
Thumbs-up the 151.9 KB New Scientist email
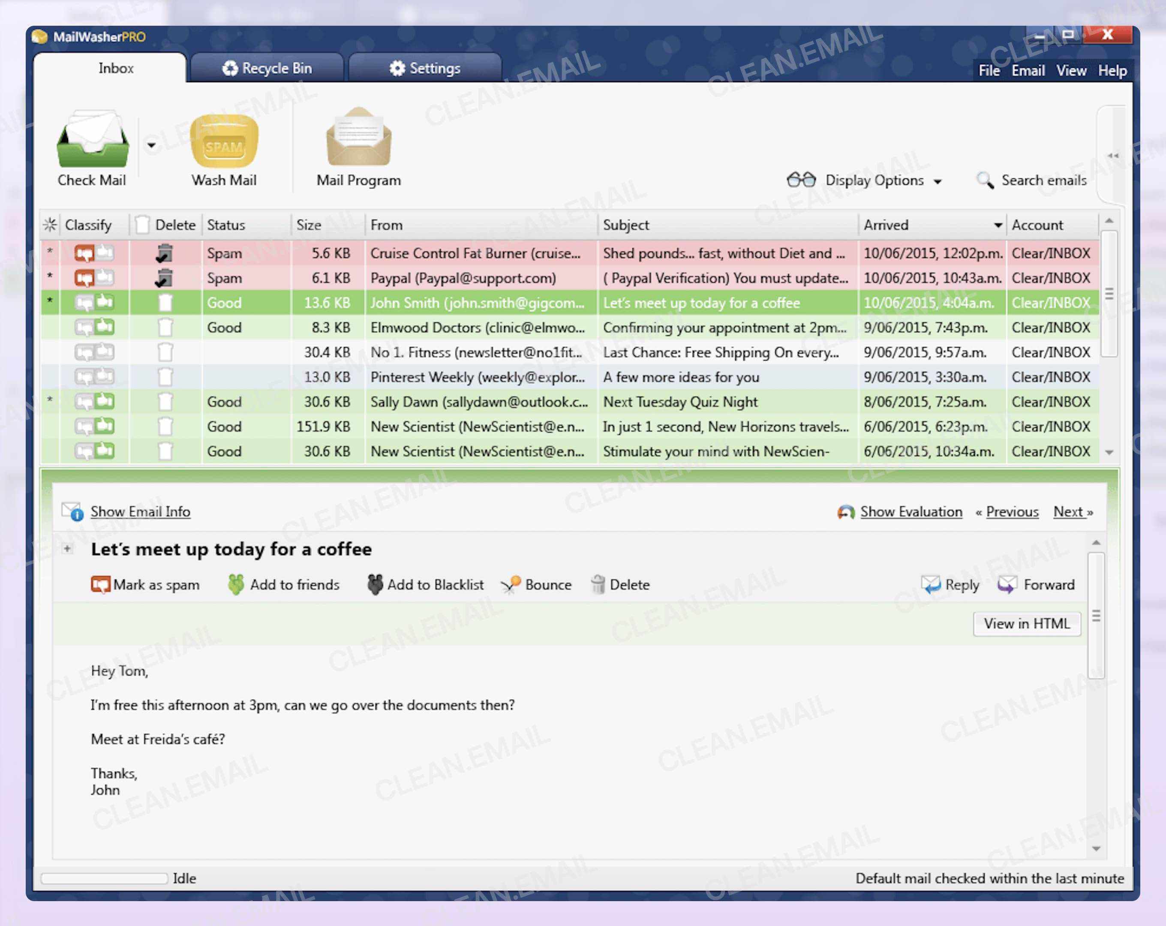click(105, 426)
